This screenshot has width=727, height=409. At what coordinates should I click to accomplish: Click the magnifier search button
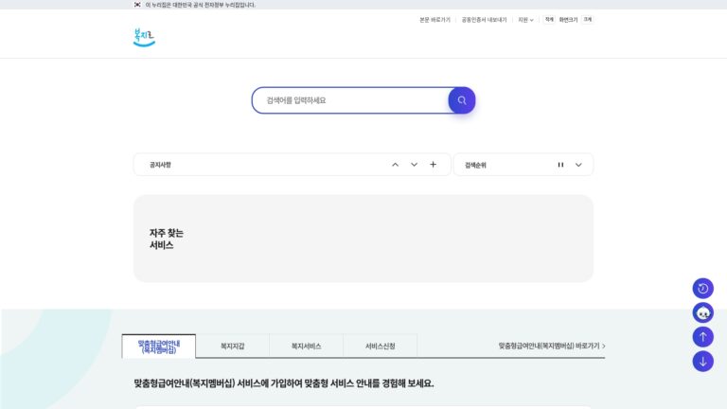click(x=462, y=100)
